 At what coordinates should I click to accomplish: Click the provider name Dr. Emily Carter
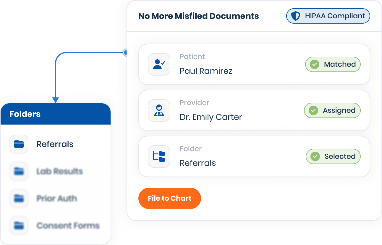click(x=211, y=117)
